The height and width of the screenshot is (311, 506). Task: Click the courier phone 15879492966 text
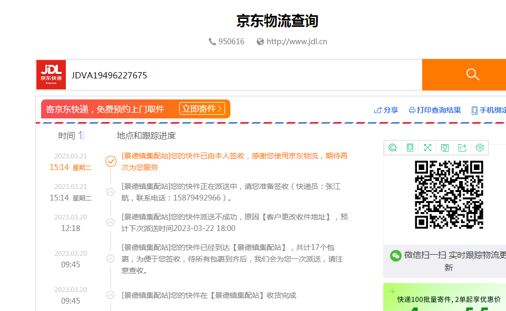click(x=197, y=198)
